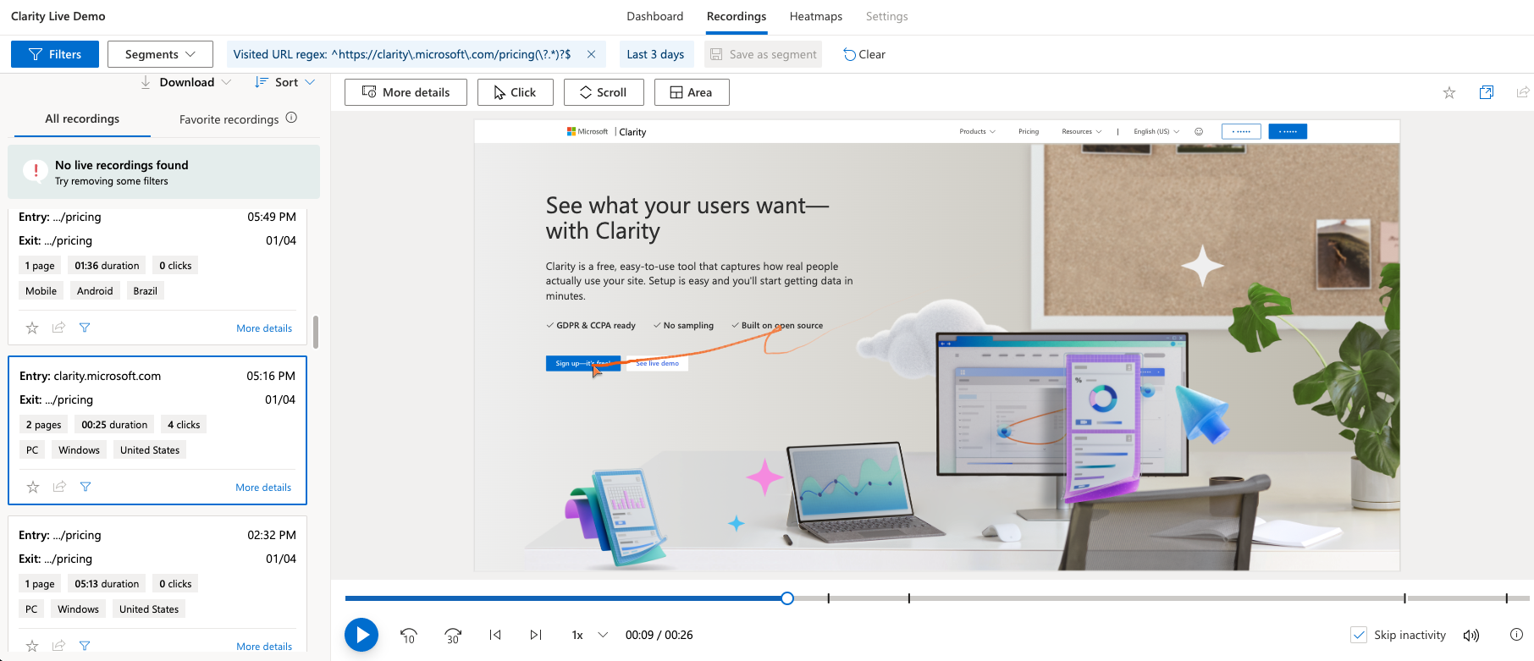
Task: Select the Recordings tab
Action: 737,16
